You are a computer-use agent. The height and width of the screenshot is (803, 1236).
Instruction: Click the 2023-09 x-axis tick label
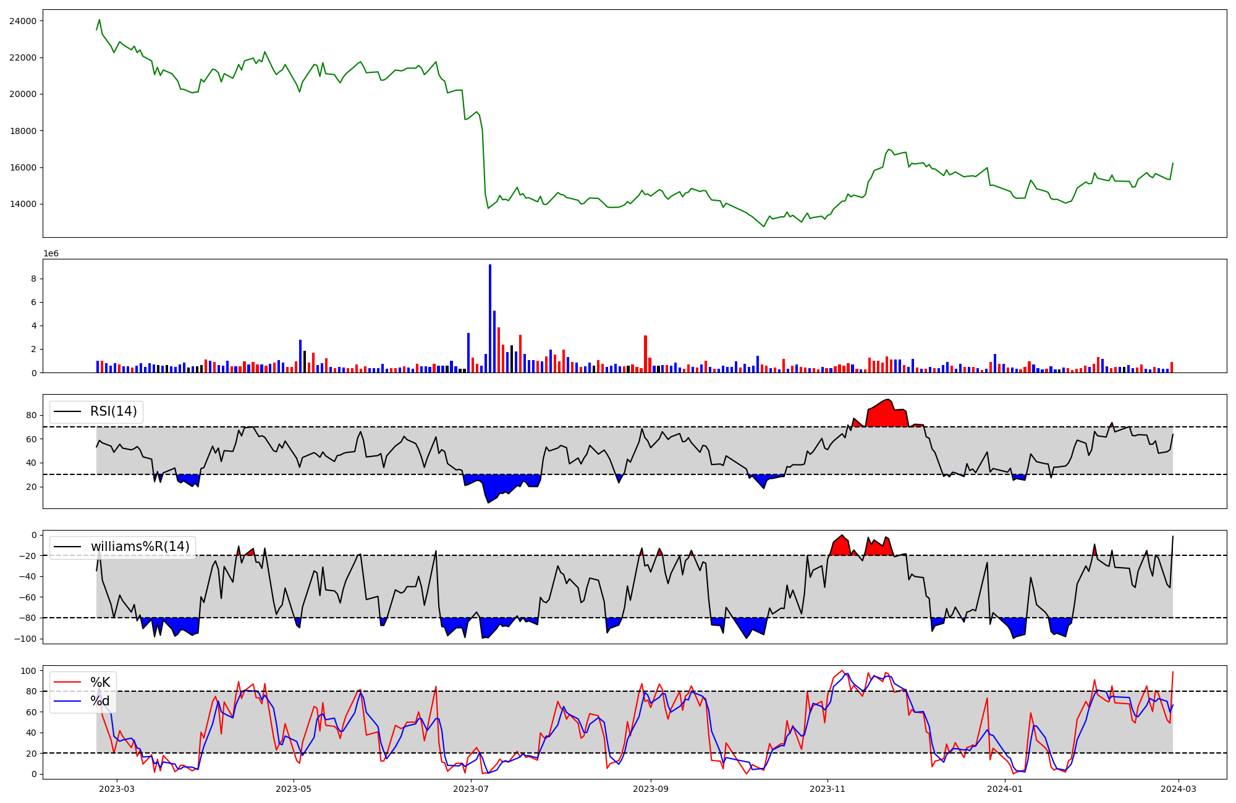(x=651, y=789)
